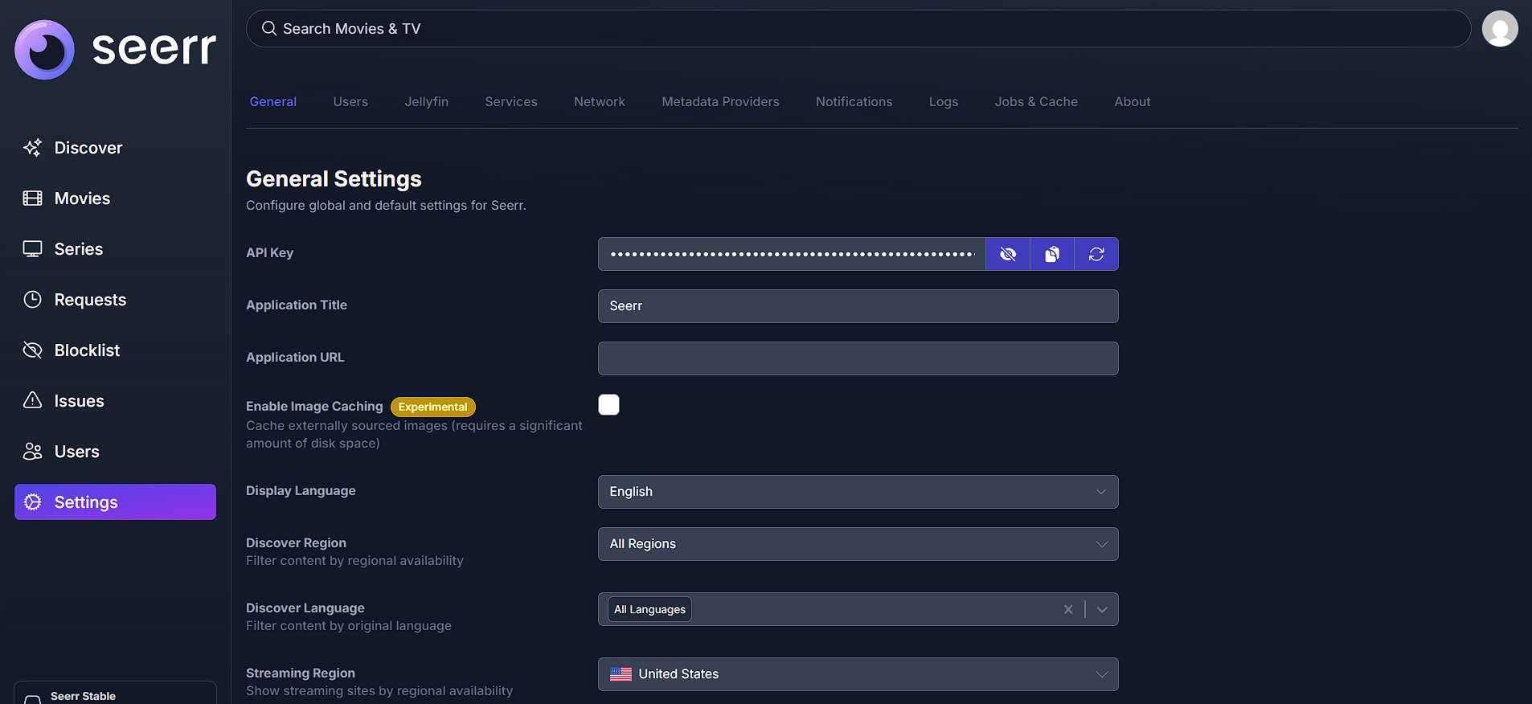Screen dimensions: 1532x704
Task: Clear the All Languages selection
Action: click(1067, 609)
